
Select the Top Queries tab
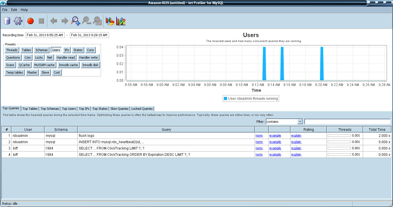point(11,108)
